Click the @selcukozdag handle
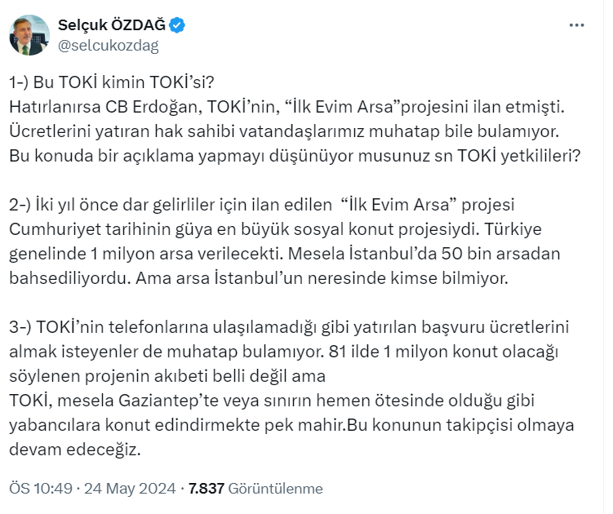The width and height of the screenshot is (613, 514). coord(108,46)
